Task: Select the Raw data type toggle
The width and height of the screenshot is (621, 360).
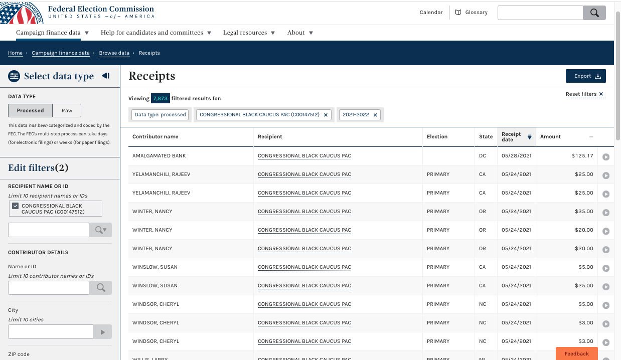Action: 67,111
